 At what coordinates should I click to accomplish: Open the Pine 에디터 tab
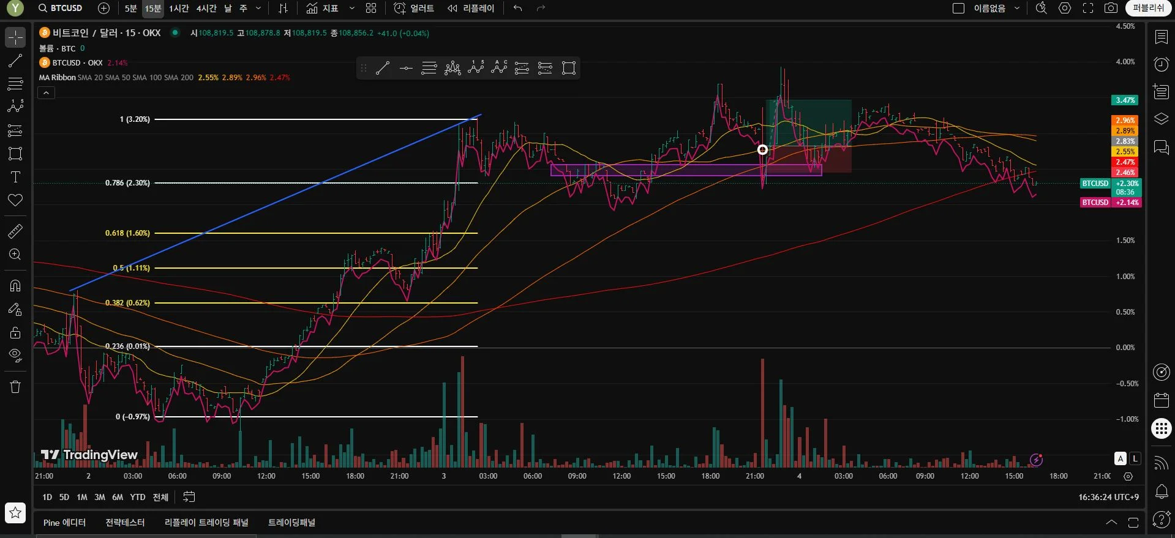(x=64, y=522)
